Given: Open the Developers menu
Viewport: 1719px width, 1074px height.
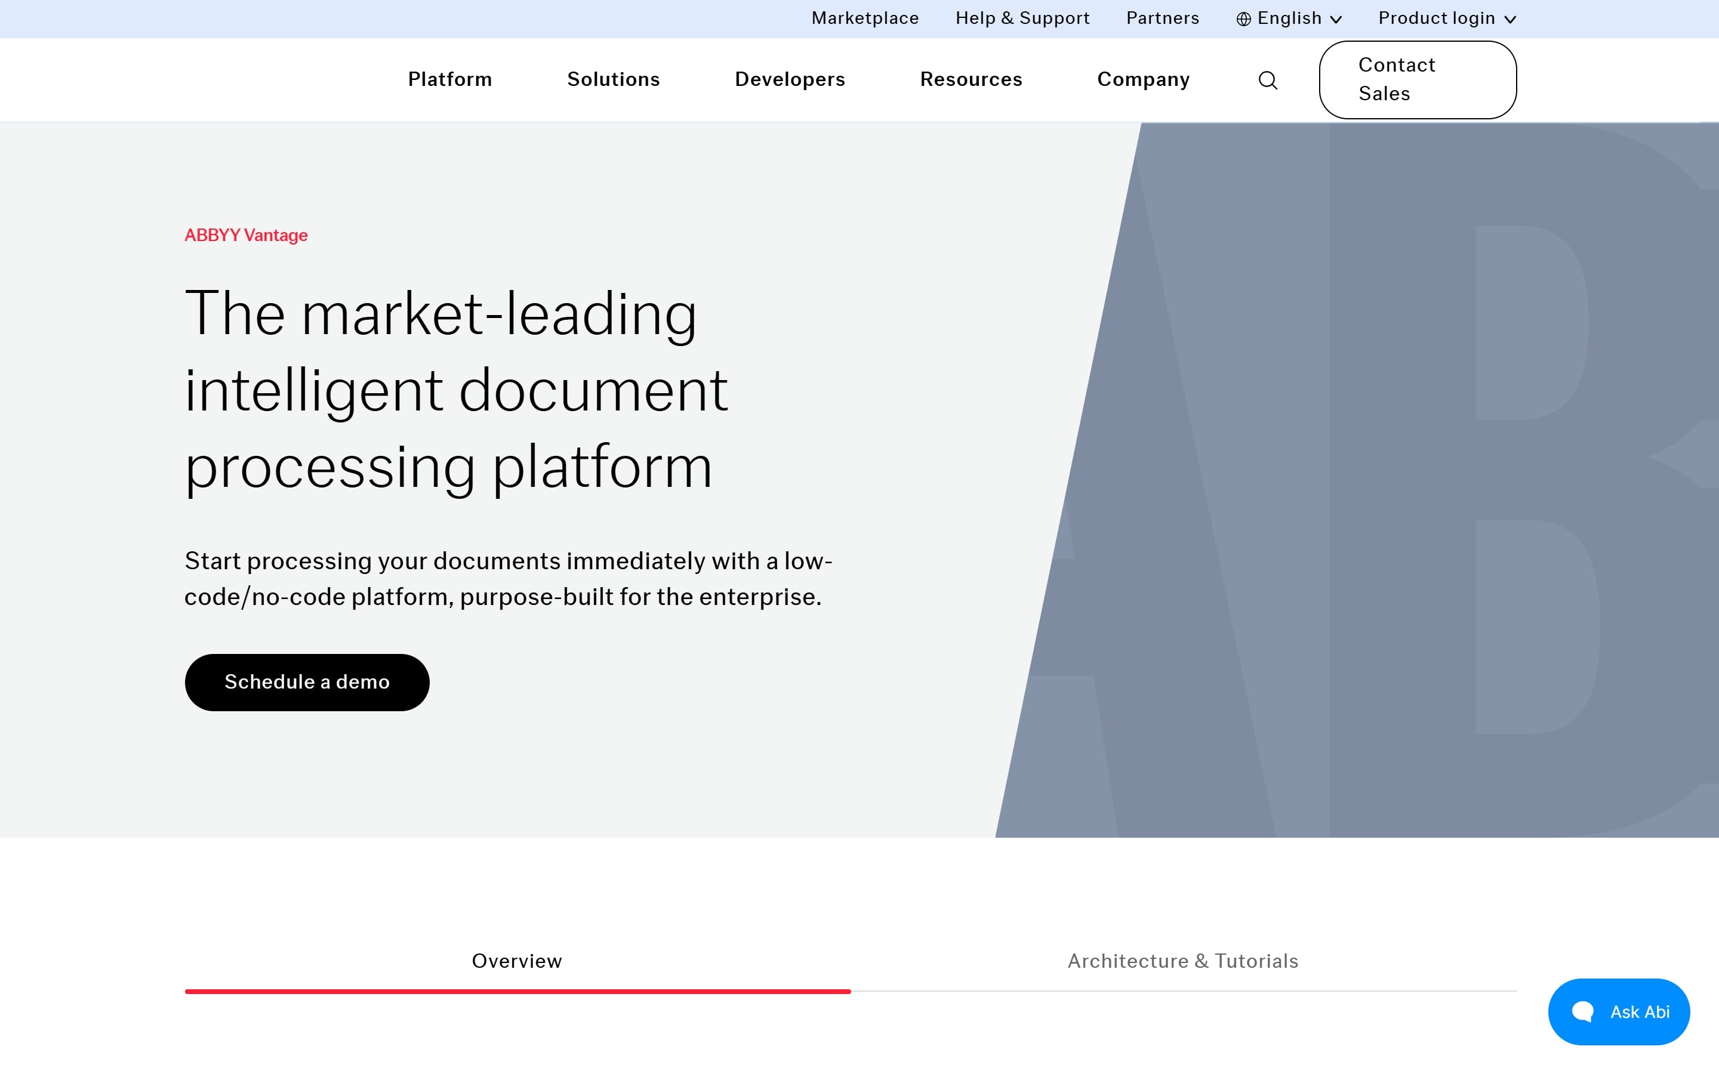Looking at the screenshot, I should tap(790, 79).
